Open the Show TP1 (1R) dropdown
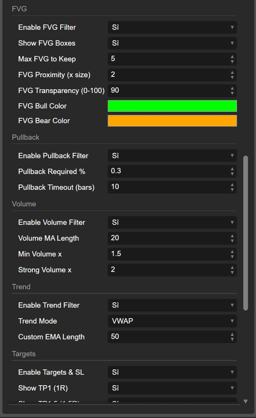 pos(172,388)
